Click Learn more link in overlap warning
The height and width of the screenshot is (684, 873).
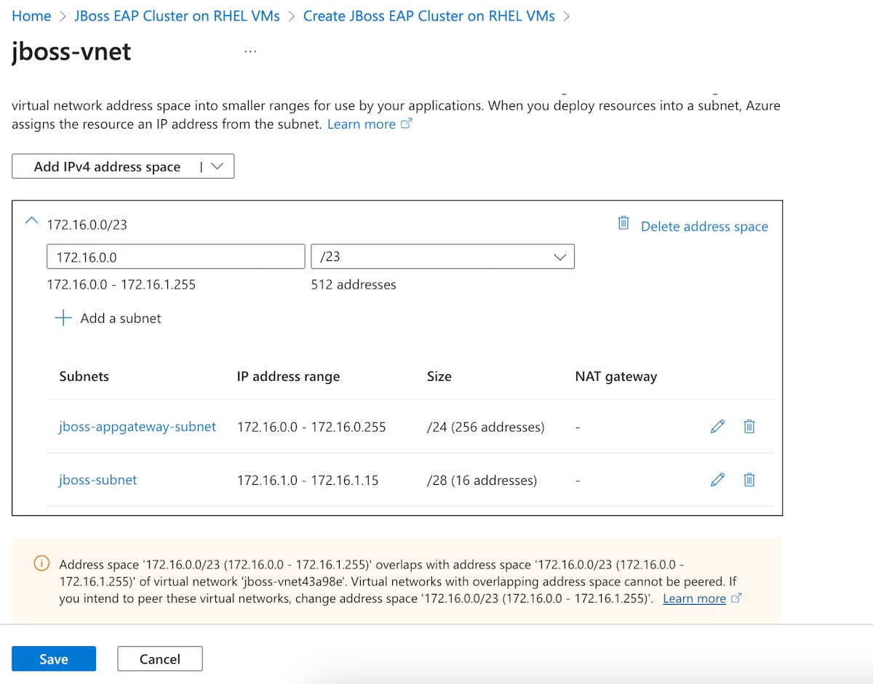pyautogui.click(x=702, y=598)
